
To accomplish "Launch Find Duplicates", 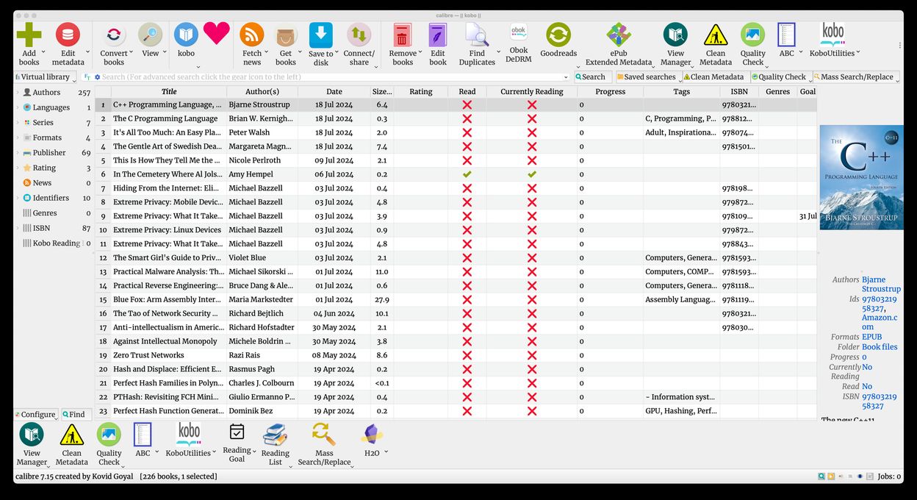I will pyautogui.click(x=477, y=35).
